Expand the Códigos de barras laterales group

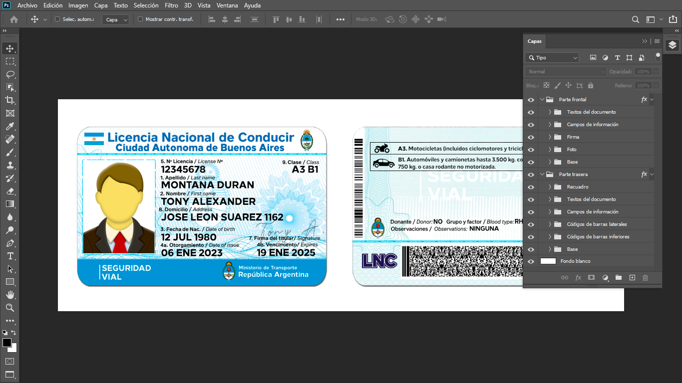coord(550,224)
